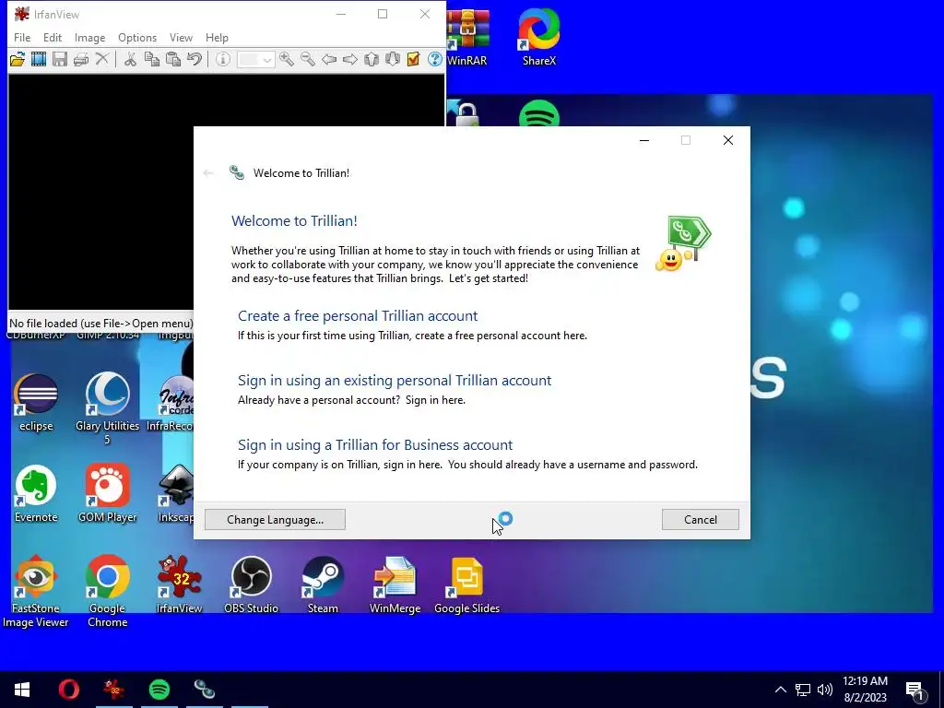Screen dimensions: 944x708
Task: Click the Spotify icon in the taskbar
Action: [x=159, y=690]
